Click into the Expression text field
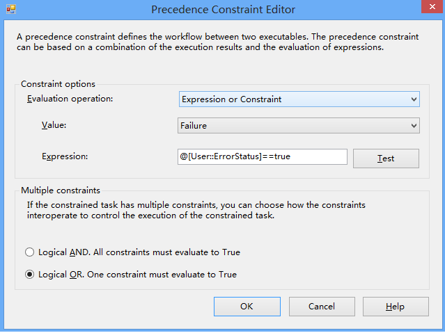445x333 pixels. 263,157
